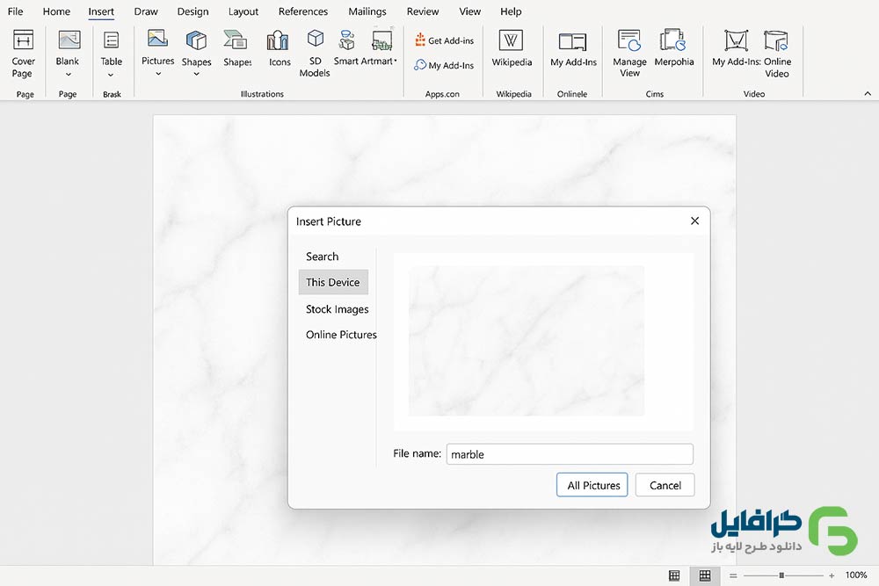Image resolution: width=879 pixels, height=586 pixels.
Task: Click the Online Video icon
Action: [x=776, y=40]
